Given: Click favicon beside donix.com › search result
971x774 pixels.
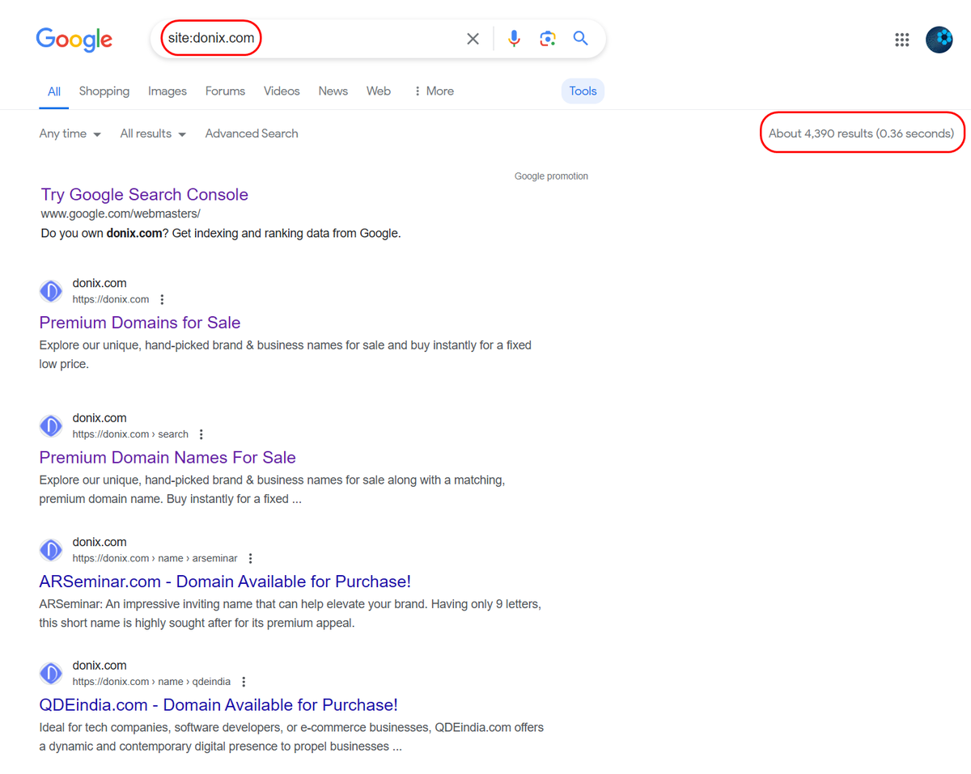Looking at the screenshot, I should point(51,426).
